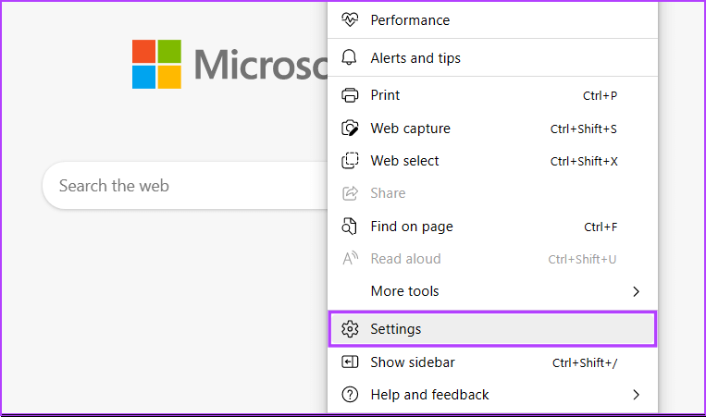Screen dimensions: 706x417
Task: Click the greyed-out Share arrow icon
Action: 350,193
